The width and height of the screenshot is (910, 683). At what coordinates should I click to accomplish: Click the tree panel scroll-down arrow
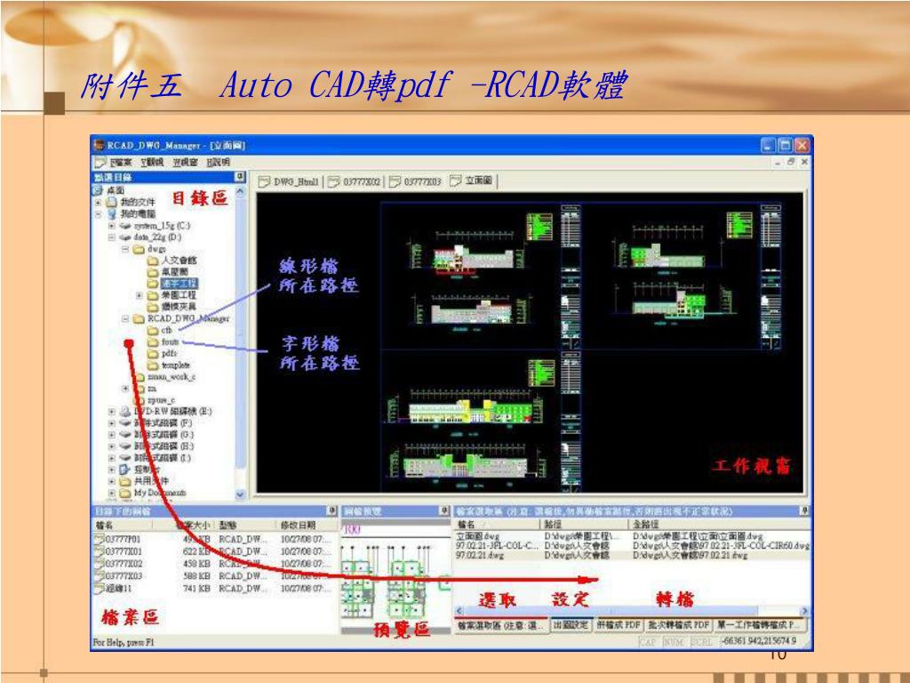[241, 494]
